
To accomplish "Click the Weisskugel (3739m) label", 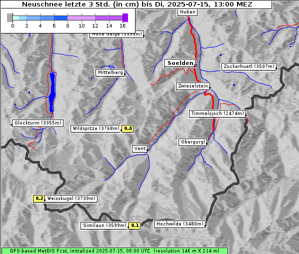I will [x=71, y=198].
